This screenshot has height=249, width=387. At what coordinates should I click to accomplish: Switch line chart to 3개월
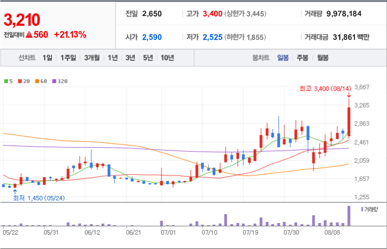(92, 58)
